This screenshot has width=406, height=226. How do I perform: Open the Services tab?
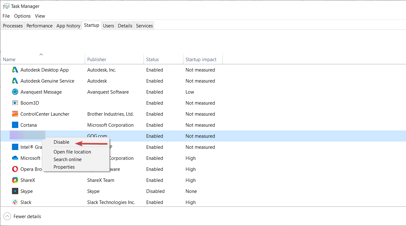144,26
